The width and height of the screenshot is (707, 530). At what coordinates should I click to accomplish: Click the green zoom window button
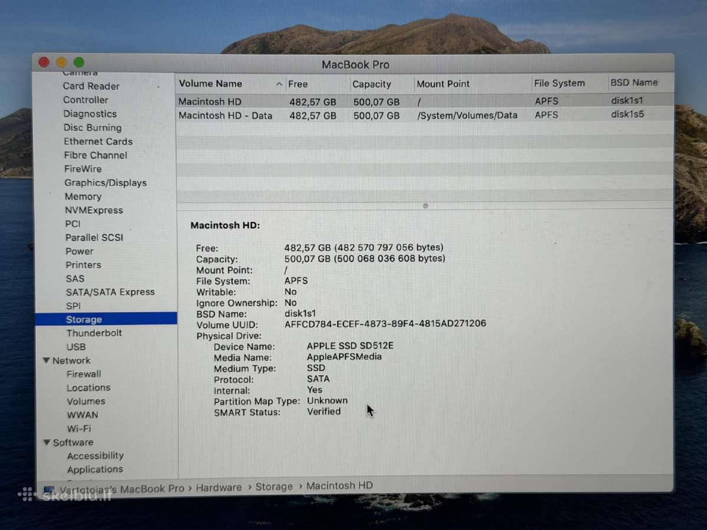pyautogui.click(x=79, y=62)
